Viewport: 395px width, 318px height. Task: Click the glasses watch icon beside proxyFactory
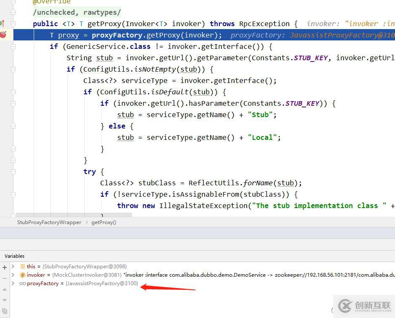[23, 283]
